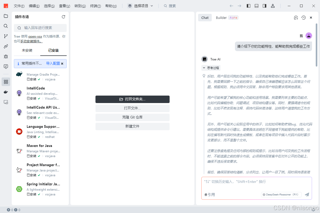The image size is (320, 213).
Task: Open the 终端(T) menu
Action: click(95, 6)
